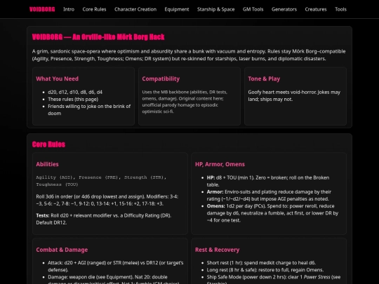Click the bold 'HP:' bullet label
This screenshot has width=379, height=284.
pos(211,177)
